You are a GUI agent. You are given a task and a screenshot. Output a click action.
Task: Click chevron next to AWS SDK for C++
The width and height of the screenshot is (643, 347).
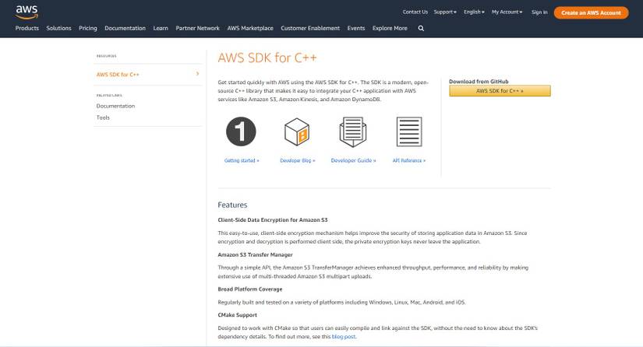tap(198, 74)
